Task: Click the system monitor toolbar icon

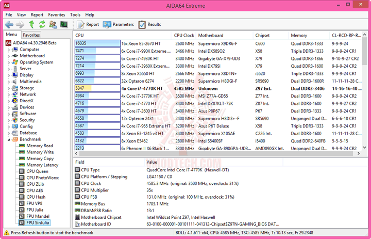Action: pos(64,24)
